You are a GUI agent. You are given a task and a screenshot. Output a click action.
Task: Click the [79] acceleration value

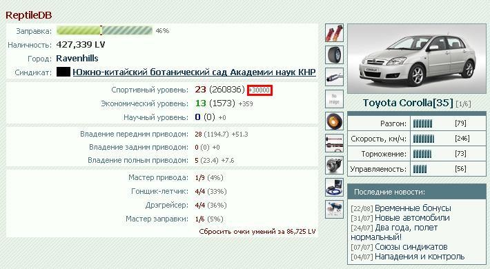(460, 123)
